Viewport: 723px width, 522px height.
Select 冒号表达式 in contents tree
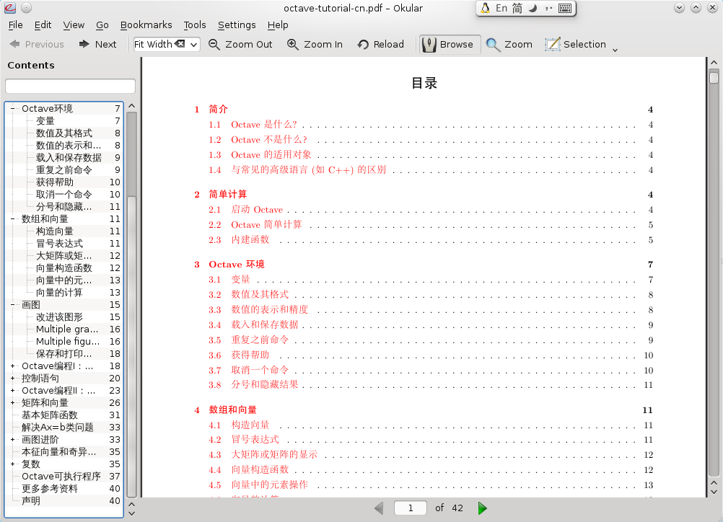tap(59, 243)
